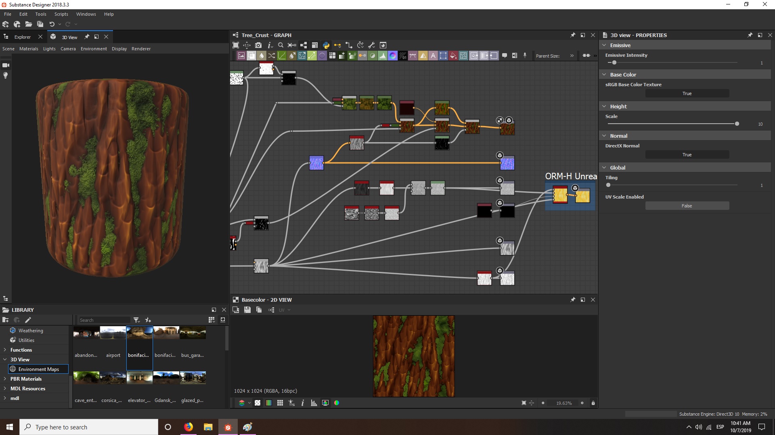This screenshot has height=435, width=775.
Task: Add a Levels histogram node from toolbar
Action: (x=383, y=56)
